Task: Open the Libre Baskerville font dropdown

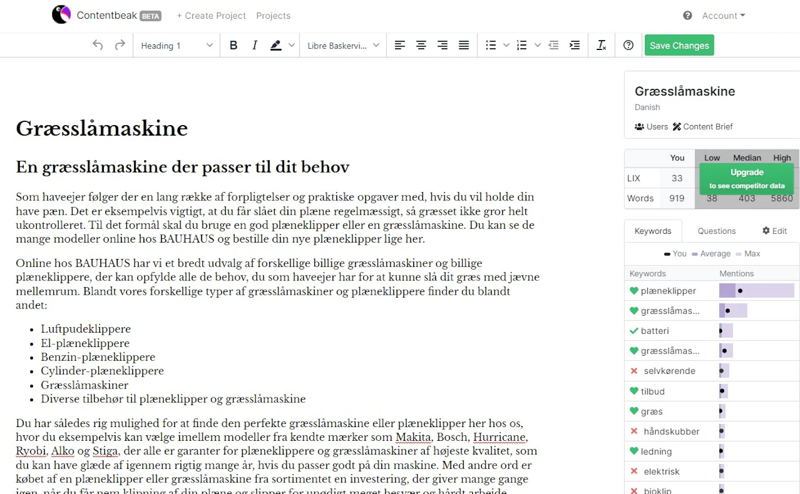Action: pos(343,46)
